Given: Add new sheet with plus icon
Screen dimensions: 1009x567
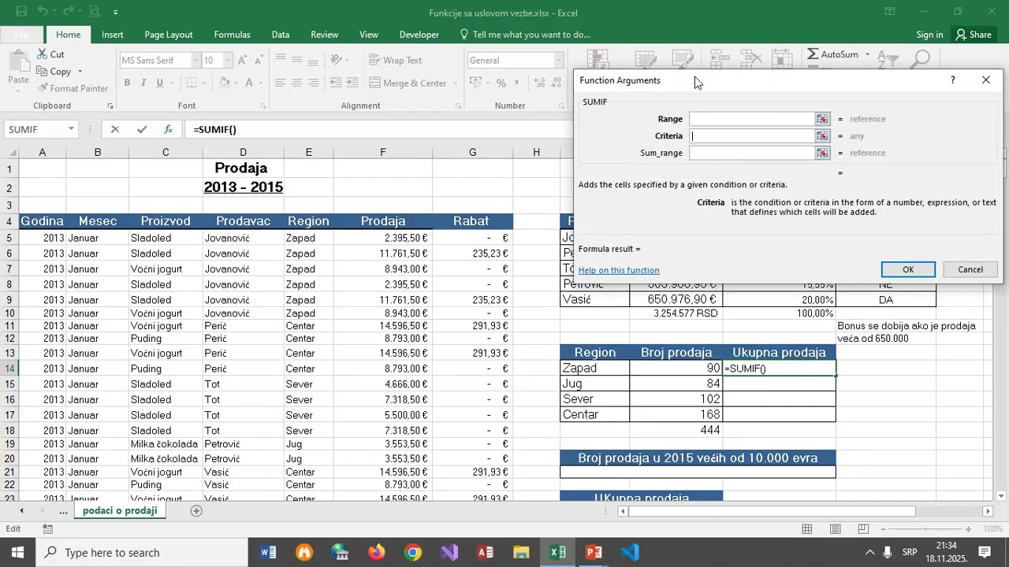Looking at the screenshot, I should coord(196,511).
